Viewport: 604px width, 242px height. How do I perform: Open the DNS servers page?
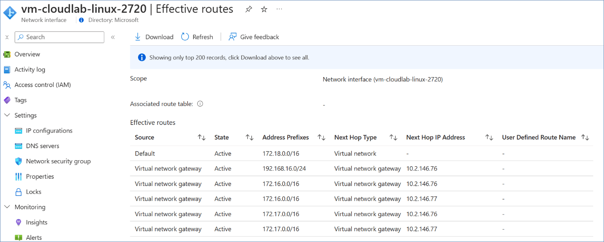(42, 146)
